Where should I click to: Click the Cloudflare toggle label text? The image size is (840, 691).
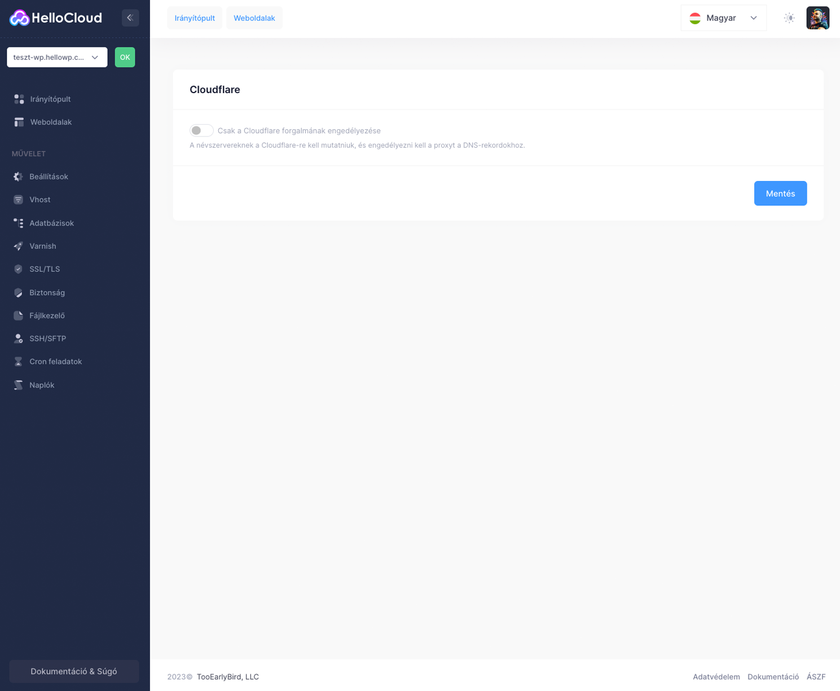click(299, 131)
